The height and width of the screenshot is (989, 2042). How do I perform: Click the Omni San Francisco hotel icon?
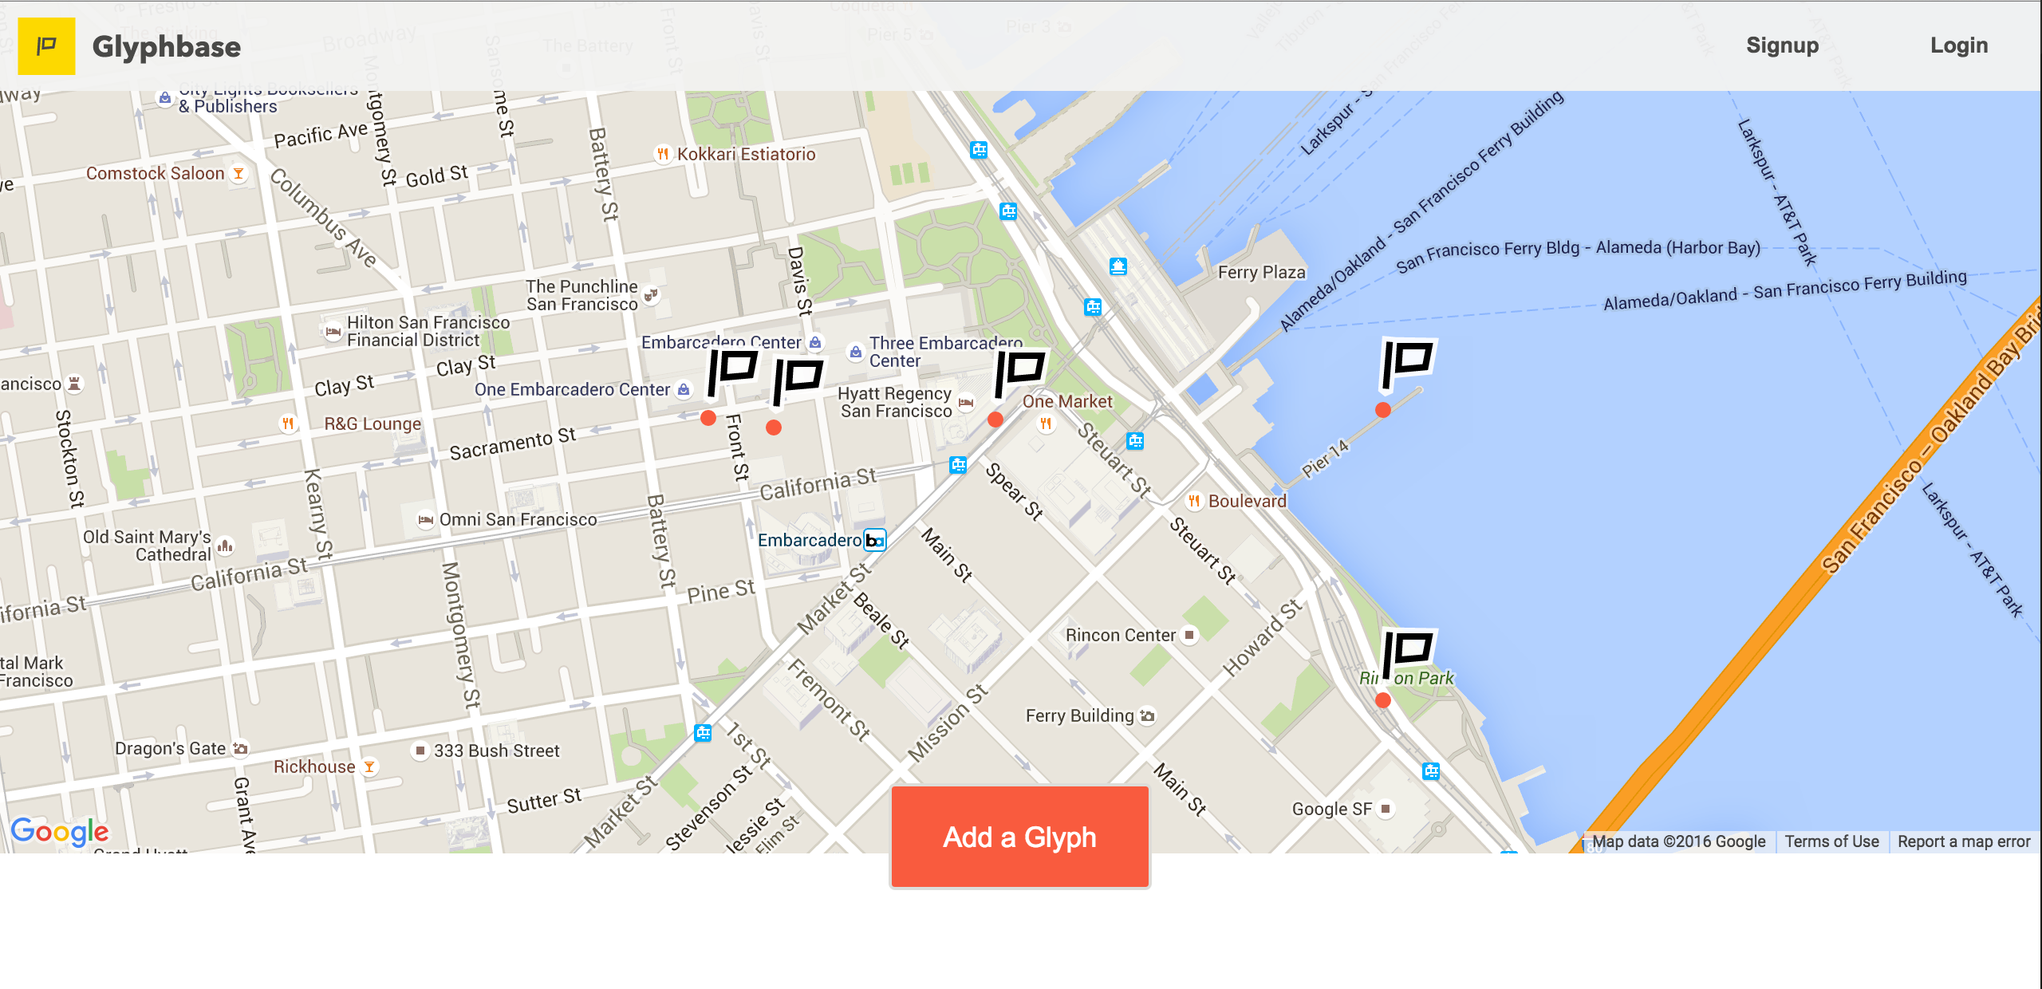426,520
